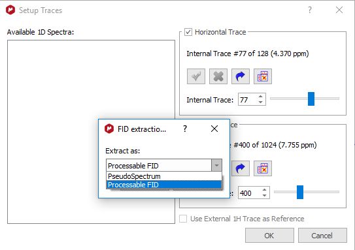Click the Cancel button
355x250 pixels.
[x=322, y=236]
